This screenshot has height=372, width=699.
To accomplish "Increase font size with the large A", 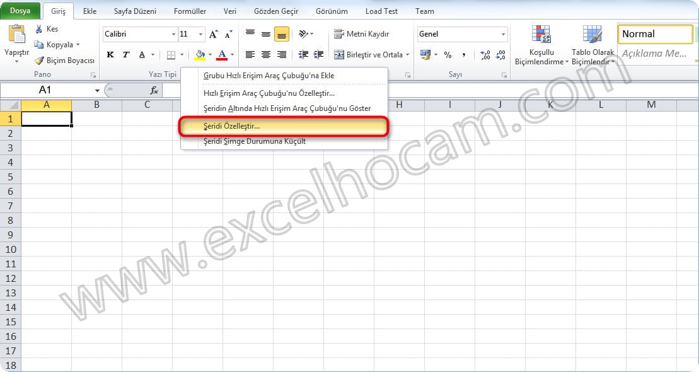I will pyautogui.click(x=214, y=34).
